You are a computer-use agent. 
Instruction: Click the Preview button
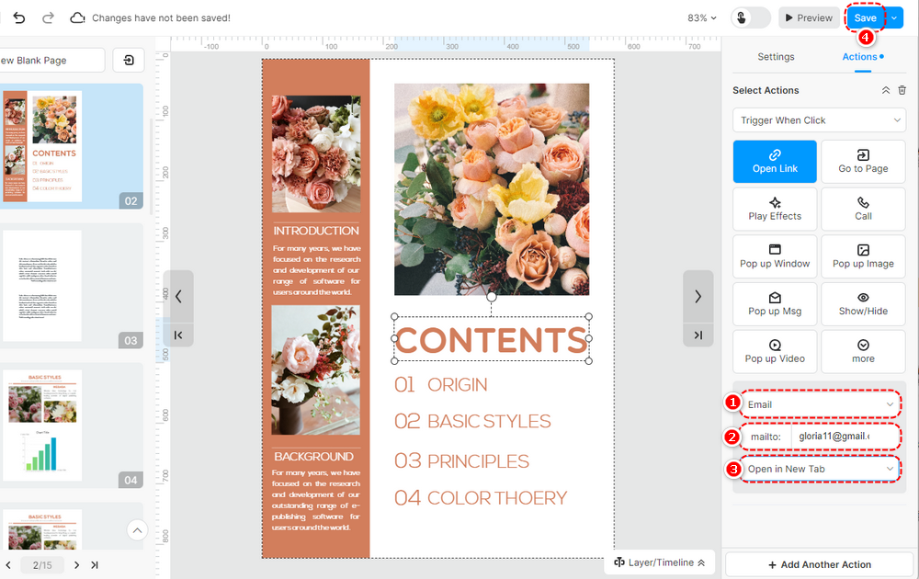point(809,18)
